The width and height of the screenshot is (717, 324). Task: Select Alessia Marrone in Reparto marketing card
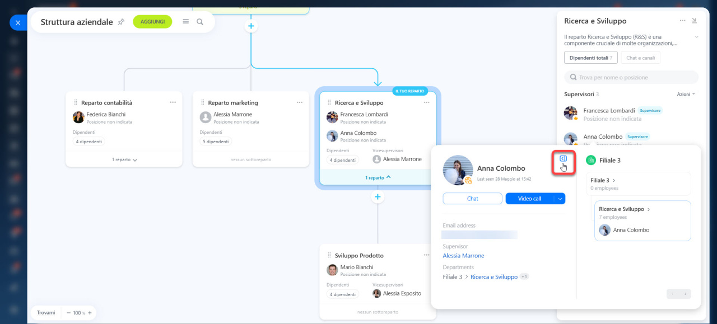pyautogui.click(x=232, y=114)
